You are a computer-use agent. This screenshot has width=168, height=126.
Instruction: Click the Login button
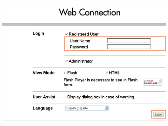(x=158, y=115)
